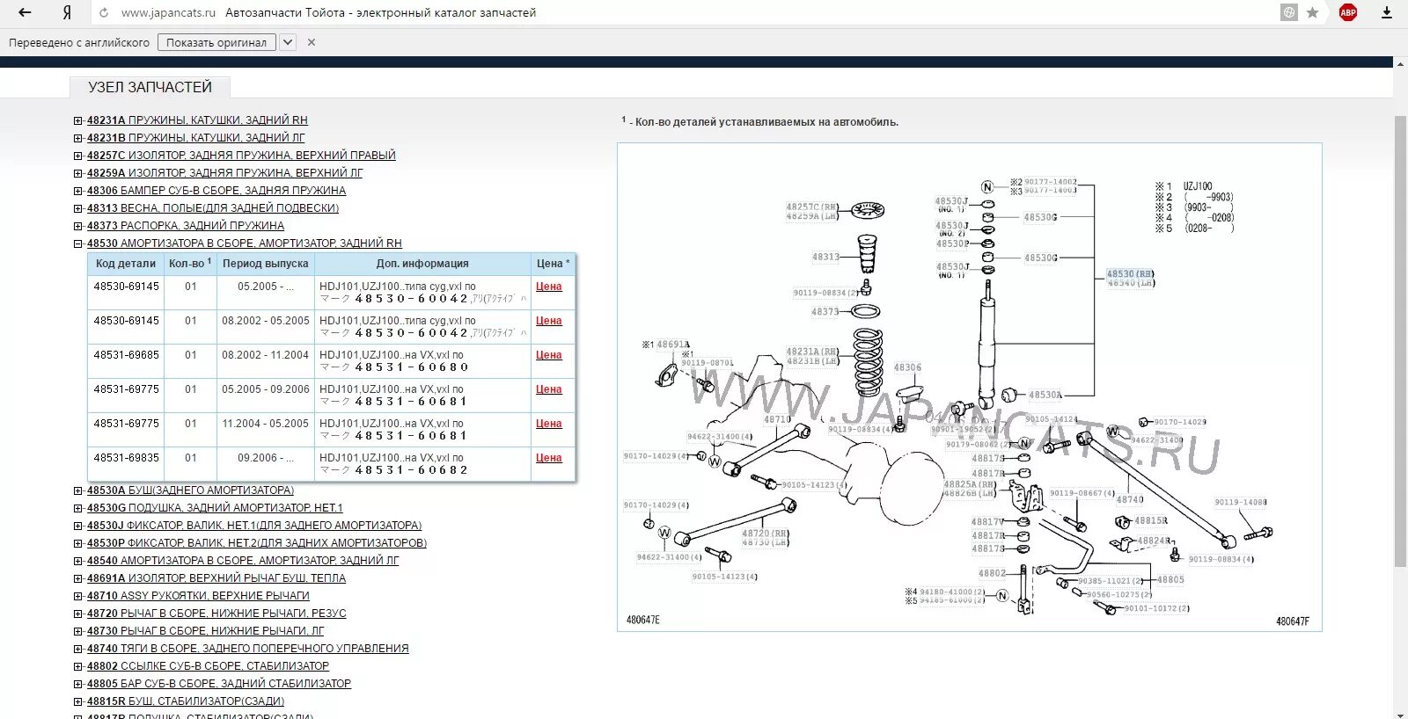This screenshot has height=719, width=1408.
Task: Open the 48691A ИЗОЛЯТОР, ВЕРХНИЙ РЫЧАГ link
Action: coord(216,578)
